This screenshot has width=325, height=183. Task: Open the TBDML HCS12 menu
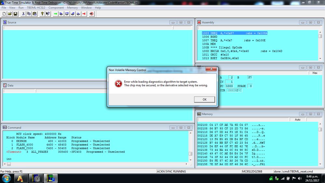click(36, 8)
